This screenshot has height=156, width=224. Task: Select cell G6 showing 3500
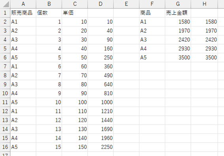pos(178,58)
